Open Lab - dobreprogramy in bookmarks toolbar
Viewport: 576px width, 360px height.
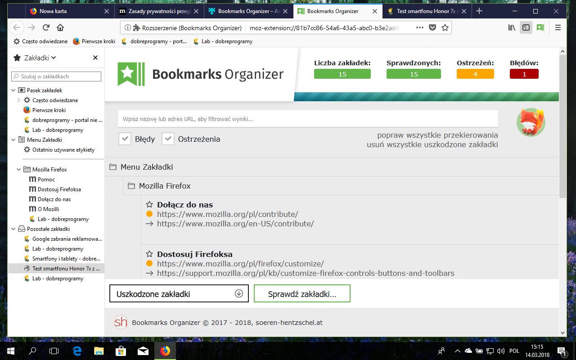coord(222,41)
